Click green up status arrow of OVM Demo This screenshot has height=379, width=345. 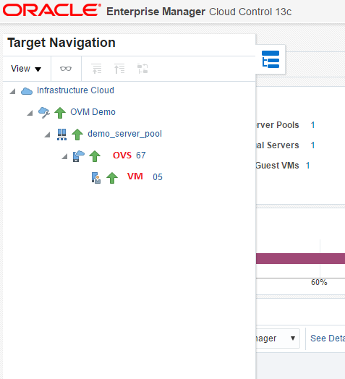coord(60,113)
